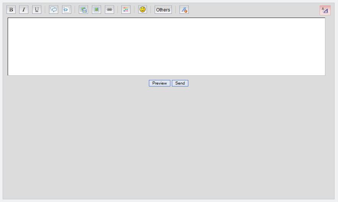The width and height of the screenshot is (338, 202).
Task: Insert a hyperlink with the chain icon
Action: point(109,10)
